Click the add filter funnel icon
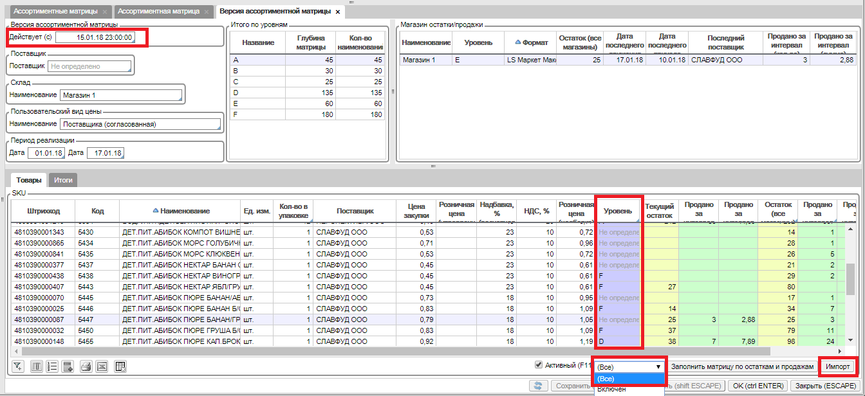The height and width of the screenshot is (396, 865). 18,366
